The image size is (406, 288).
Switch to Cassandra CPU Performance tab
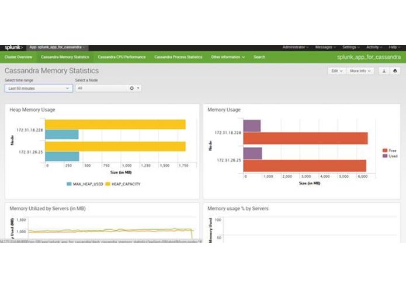pyautogui.click(x=122, y=57)
